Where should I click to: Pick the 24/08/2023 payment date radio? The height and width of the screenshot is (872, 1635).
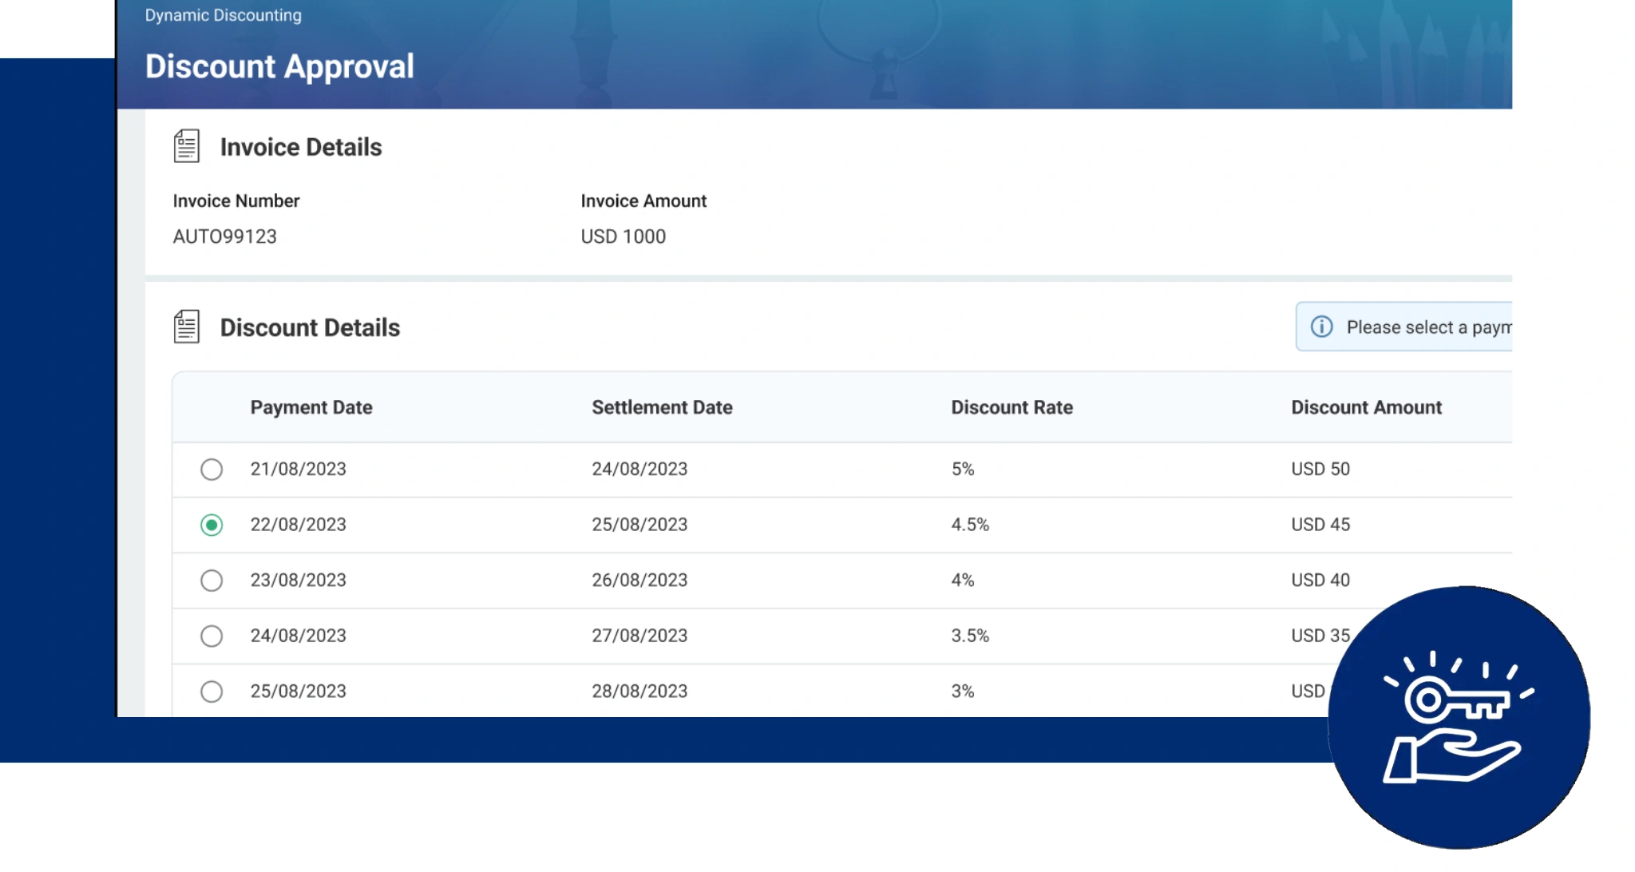click(212, 636)
